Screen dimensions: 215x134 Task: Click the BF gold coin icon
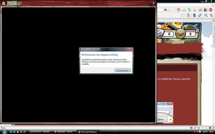[x=180, y=33]
